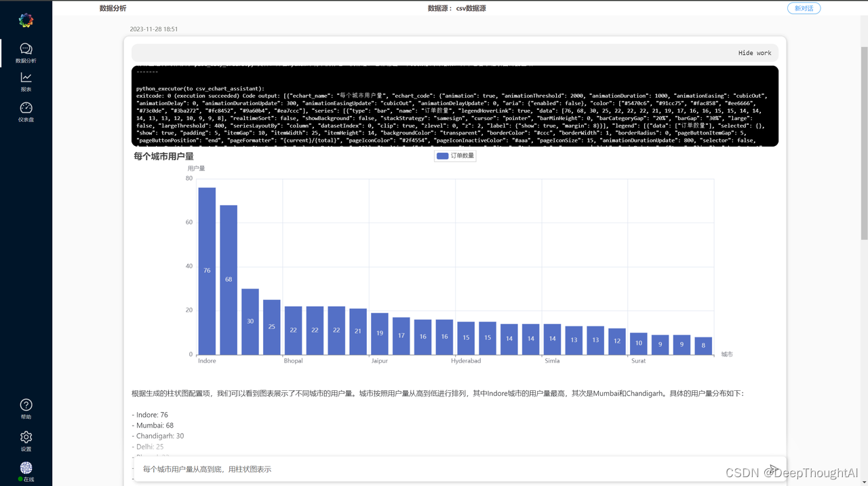Viewport: 868px width, 486px height.
Task: Click the bar labeled 25
Action: point(272,326)
